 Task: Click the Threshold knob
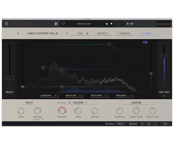click(62, 111)
